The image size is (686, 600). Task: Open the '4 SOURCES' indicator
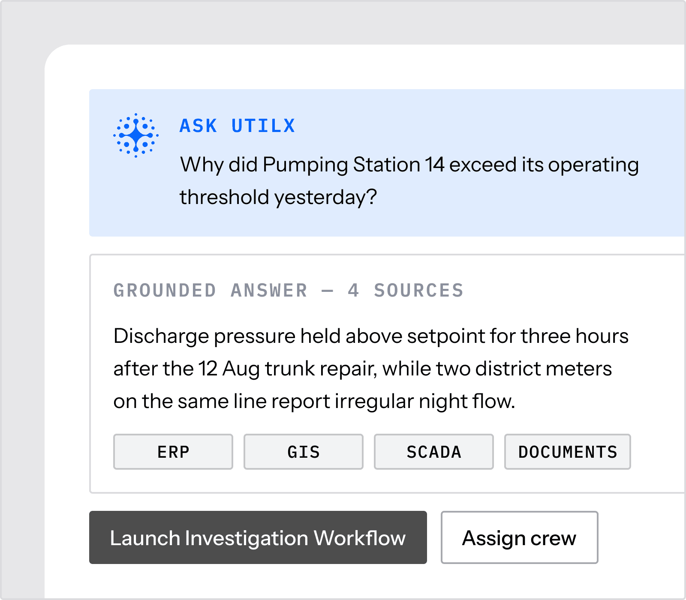406,291
